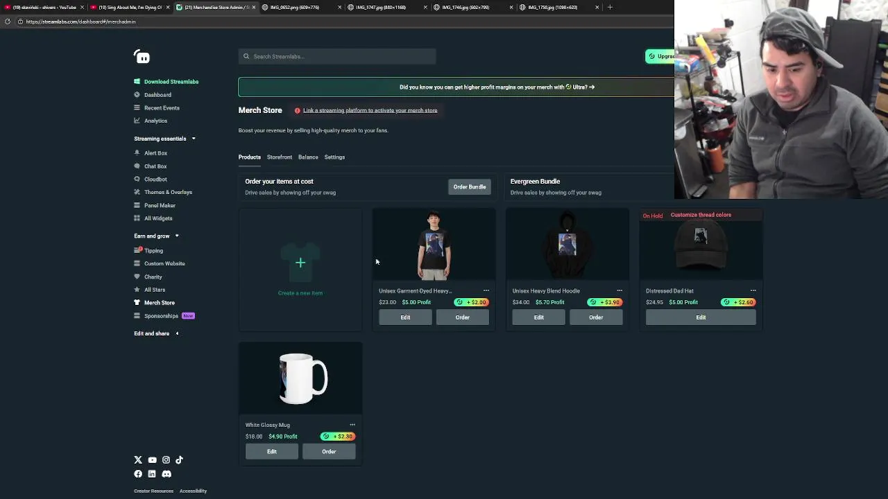The width and height of the screenshot is (888, 499).
Task: Switch to the Storefront tab
Action: [x=280, y=157]
